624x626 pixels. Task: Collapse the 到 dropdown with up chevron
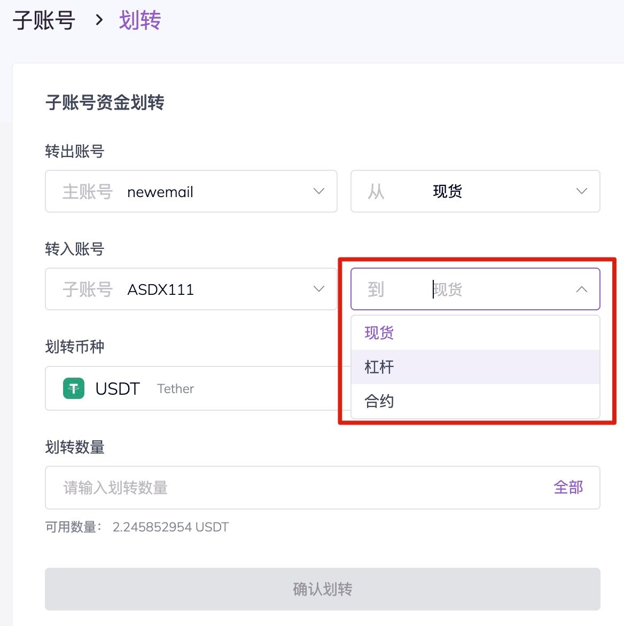tap(582, 289)
